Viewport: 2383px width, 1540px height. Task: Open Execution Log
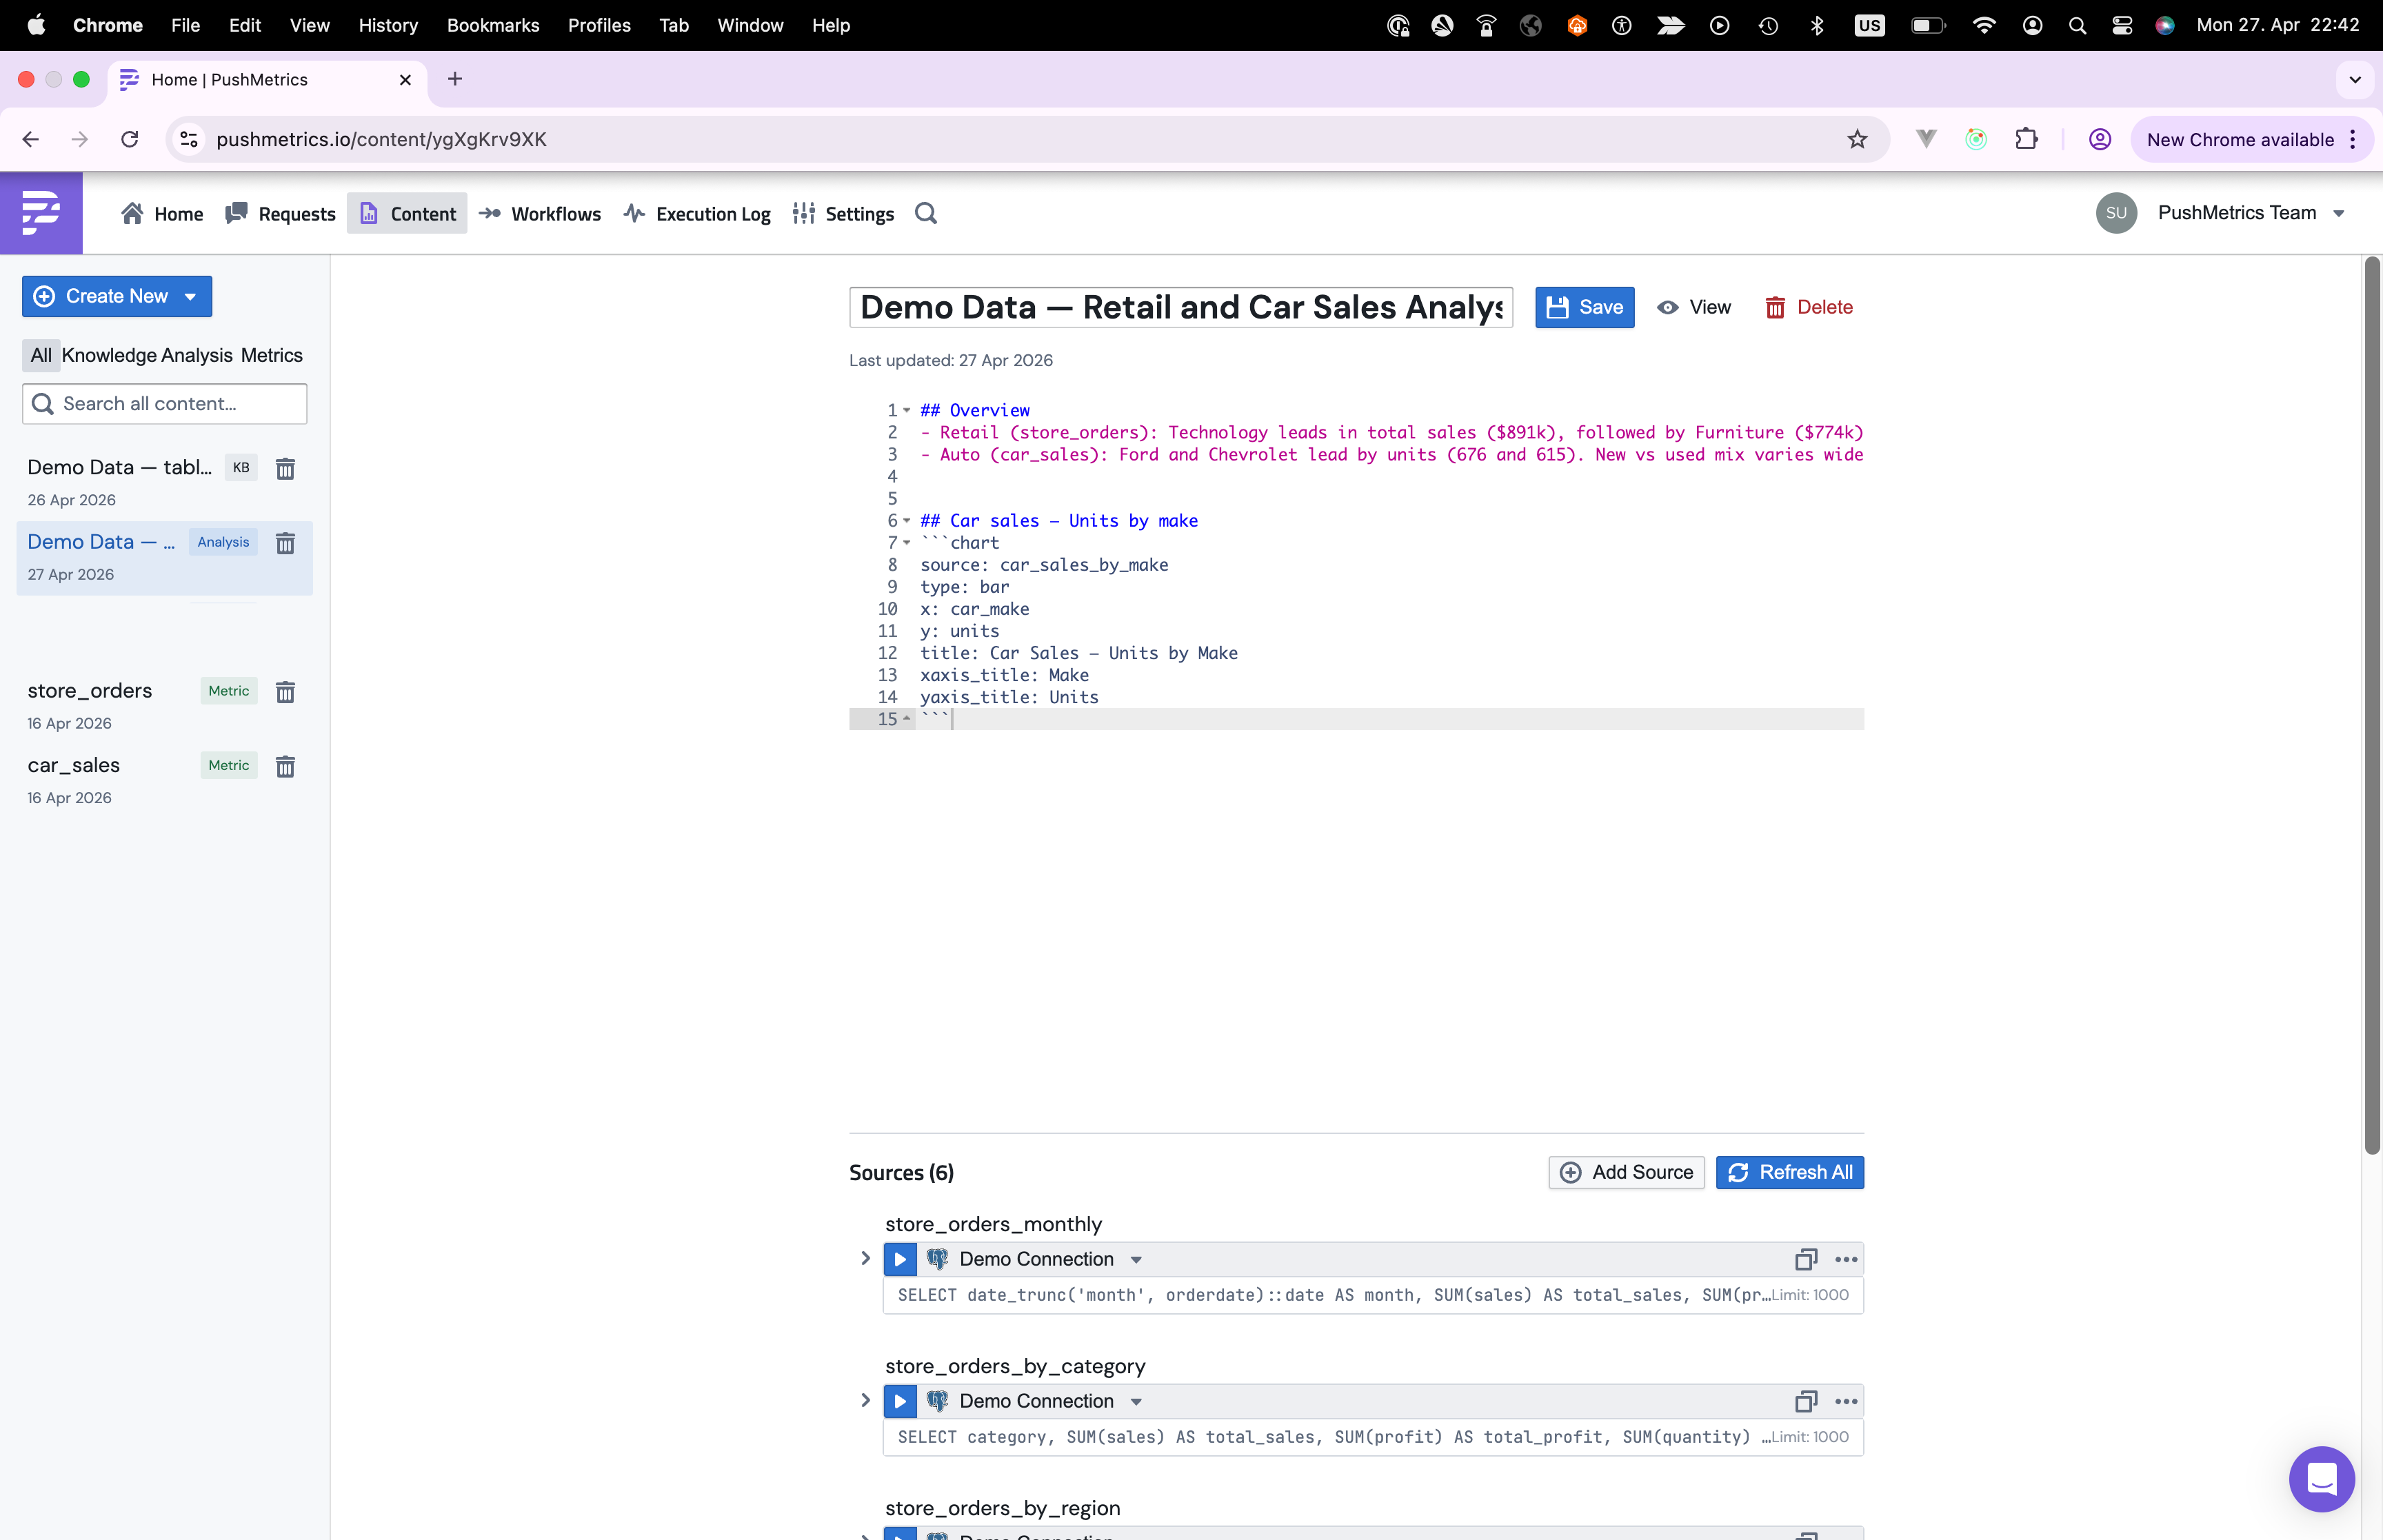pos(697,213)
